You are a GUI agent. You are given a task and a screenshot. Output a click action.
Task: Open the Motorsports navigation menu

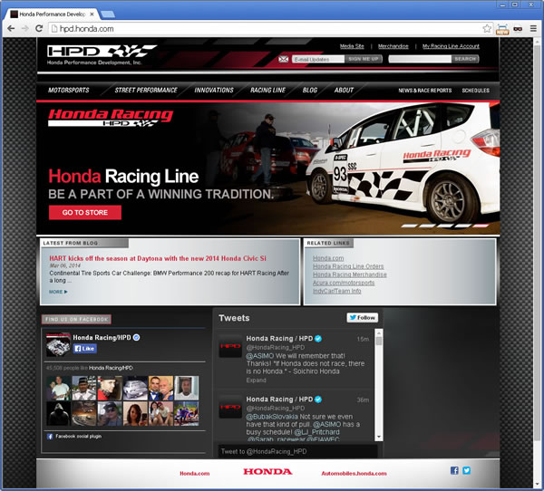click(x=69, y=91)
